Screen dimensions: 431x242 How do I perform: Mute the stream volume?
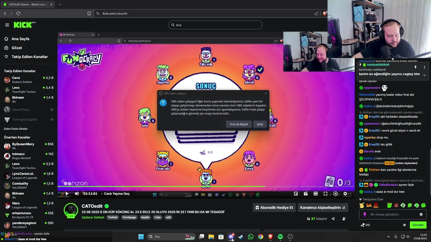[x=77, y=194]
